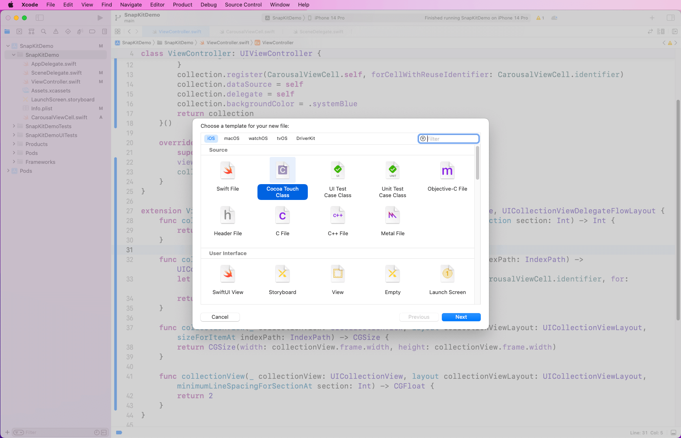Click the Run button in toolbar

[100, 18]
